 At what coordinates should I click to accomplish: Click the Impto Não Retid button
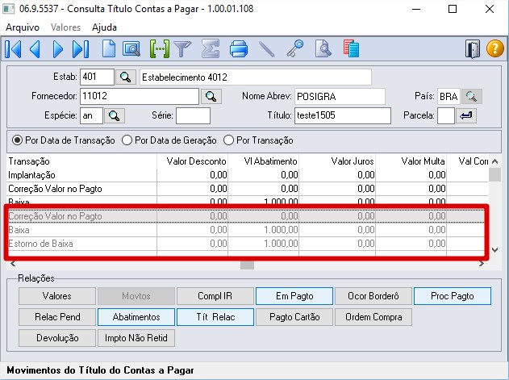coord(136,338)
